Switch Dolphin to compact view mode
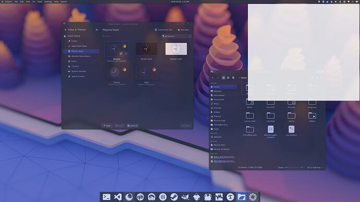This screenshot has height=202, width=360. (x=228, y=78)
